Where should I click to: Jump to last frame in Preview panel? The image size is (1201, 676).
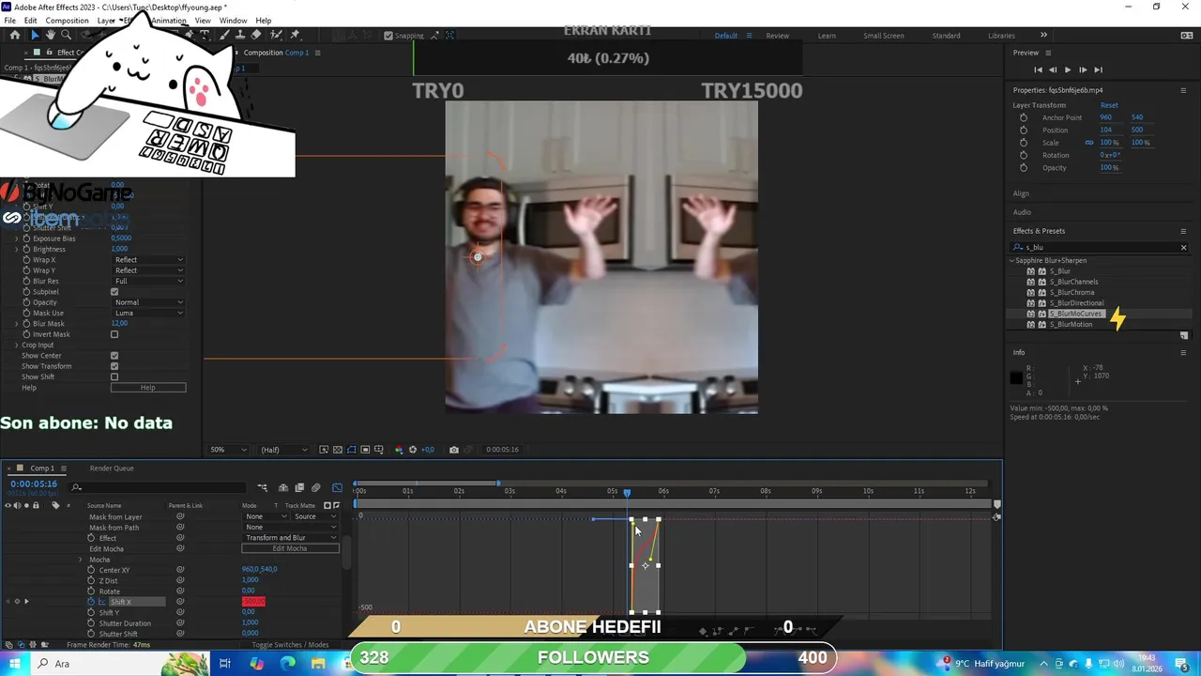(1099, 69)
